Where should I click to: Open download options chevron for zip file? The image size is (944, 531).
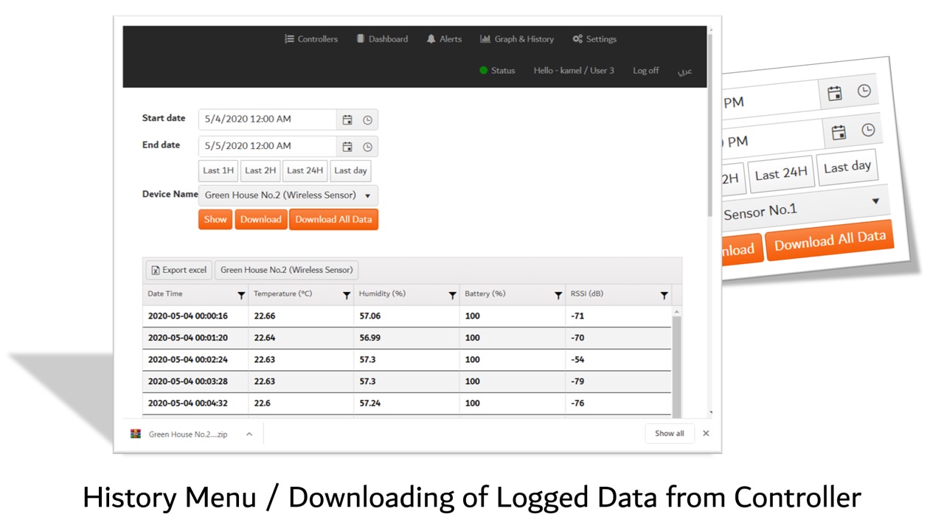point(249,434)
